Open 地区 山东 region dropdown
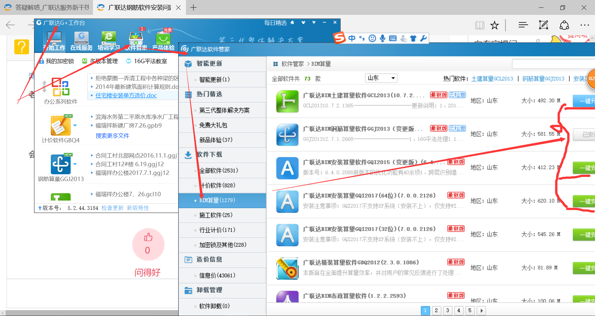595x316 pixels. [x=381, y=78]
